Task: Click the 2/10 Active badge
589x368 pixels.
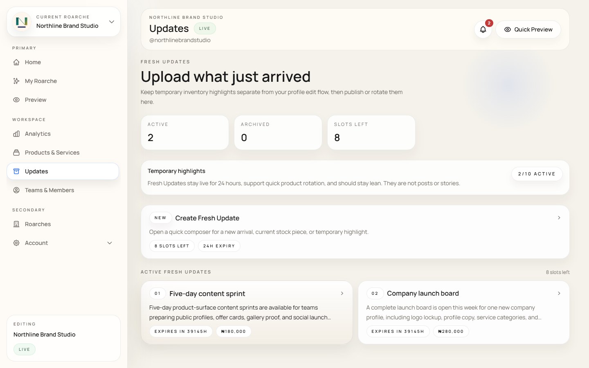Action: (x=537, y=174)
